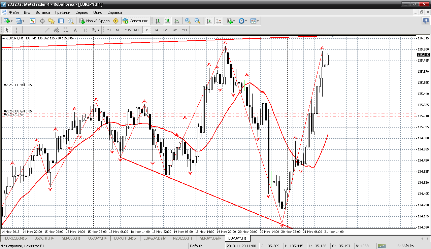Expand the New Chart dropdown arrow

[x=12, y=21]
